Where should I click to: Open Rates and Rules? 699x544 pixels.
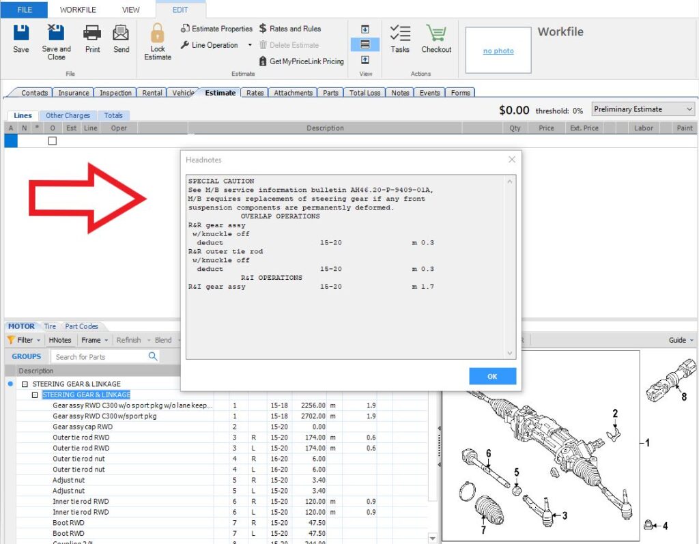point(290,29)
